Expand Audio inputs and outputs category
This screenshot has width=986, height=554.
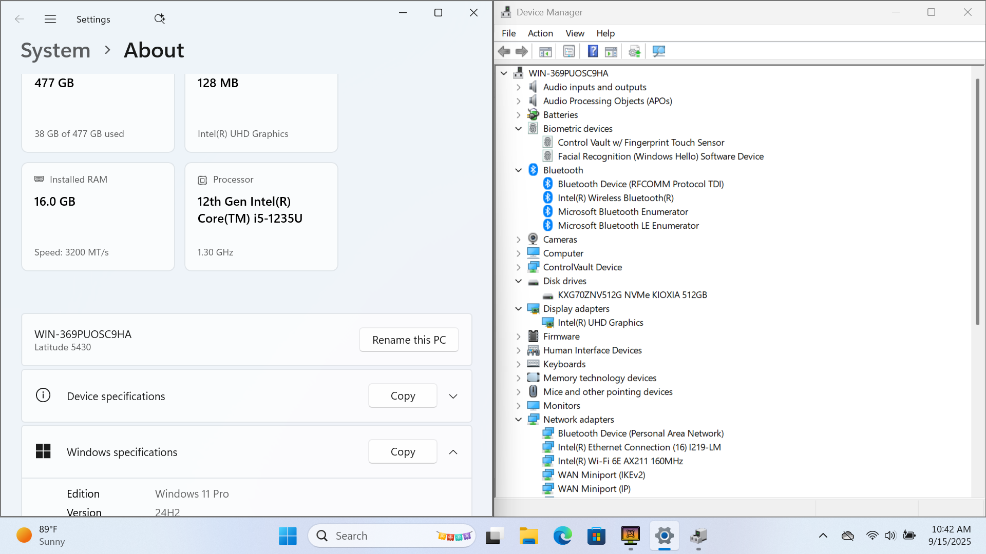pyautogui.click(x=518, y=87)
